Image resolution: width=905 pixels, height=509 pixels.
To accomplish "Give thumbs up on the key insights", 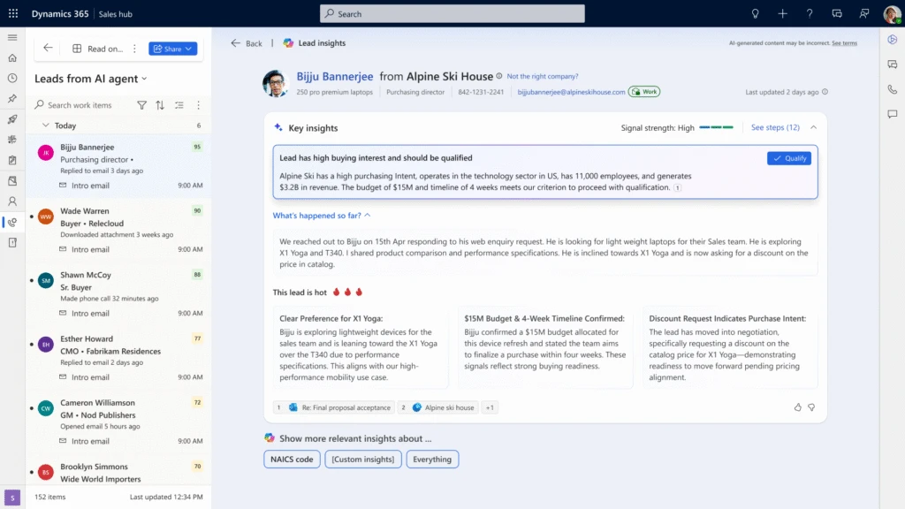I will pyautogui.click(x=799, y=407).
